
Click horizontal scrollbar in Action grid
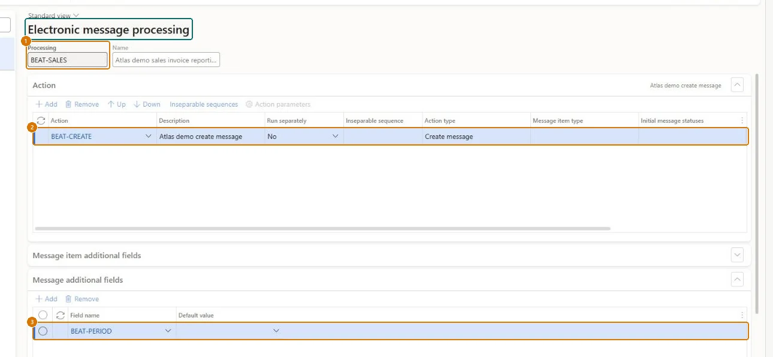(x=322, y=228)
